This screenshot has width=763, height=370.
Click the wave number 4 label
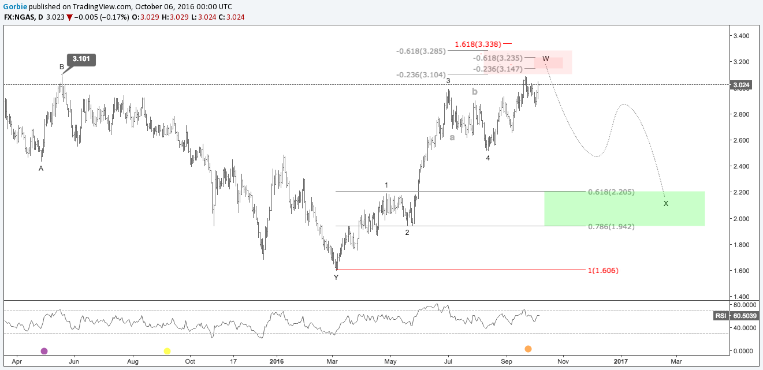pyautogui.click(x=488, y=158)
